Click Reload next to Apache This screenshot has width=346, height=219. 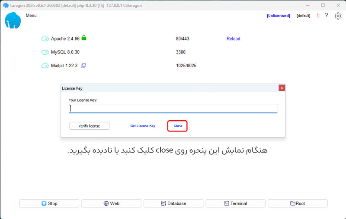(x=233, y=38)
